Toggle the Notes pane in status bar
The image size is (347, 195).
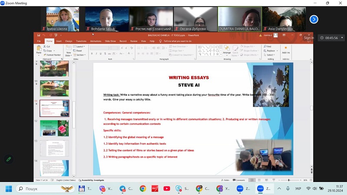[x=225, y=180]
